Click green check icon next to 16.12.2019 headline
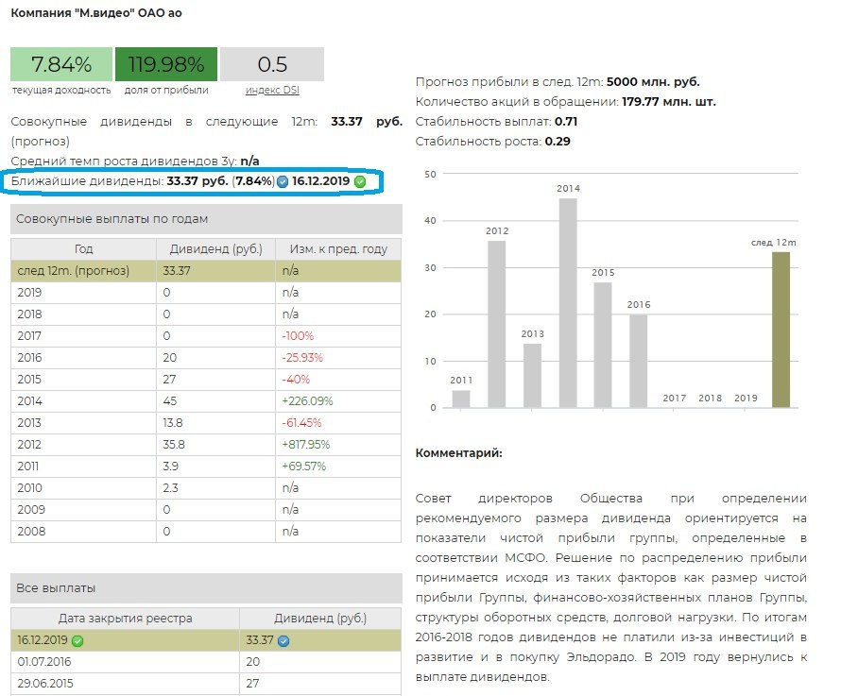841x696 pixels. tap(360, 181)
